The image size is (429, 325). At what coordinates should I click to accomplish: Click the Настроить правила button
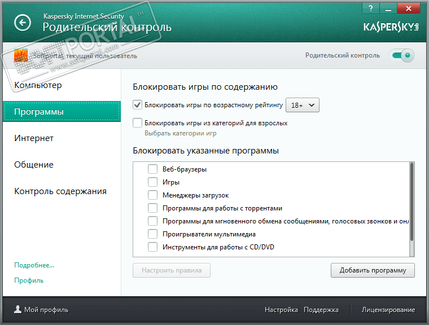(172, 270)
